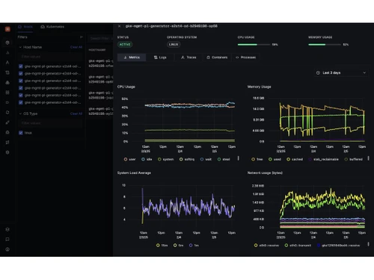Toggle the 15m series in System Load legend

(162, 246)
